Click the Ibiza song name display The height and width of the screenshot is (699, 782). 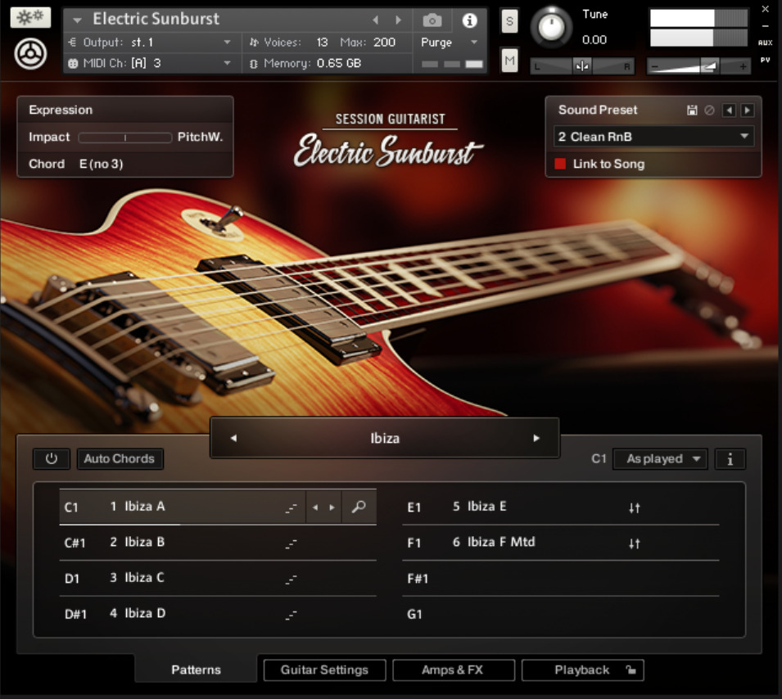pyautogui.click(x=385, y=438)
